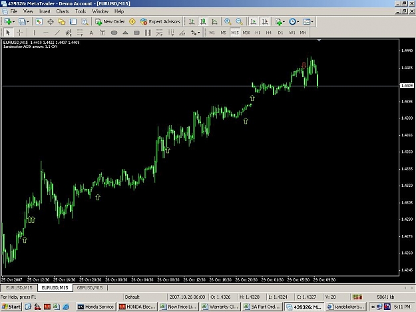Image resolution: width=416 pixels, height=312 pixels.
Task: Switch to W1 timeframe
Action: [x=292, y=33]
